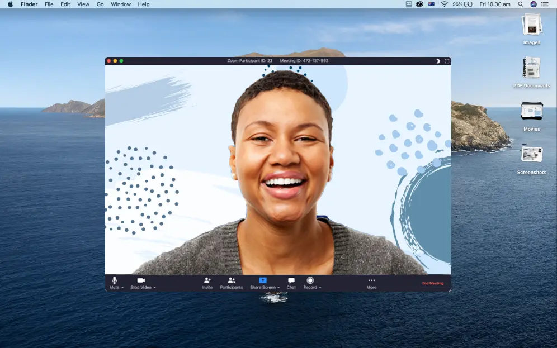Click End Meeting

coord(432,283)
